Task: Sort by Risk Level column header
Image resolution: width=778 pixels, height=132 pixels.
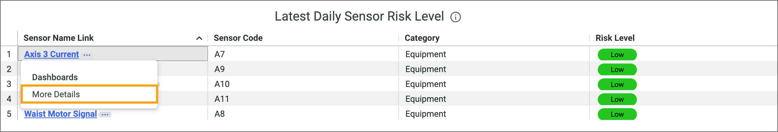Action: (615, 38)
